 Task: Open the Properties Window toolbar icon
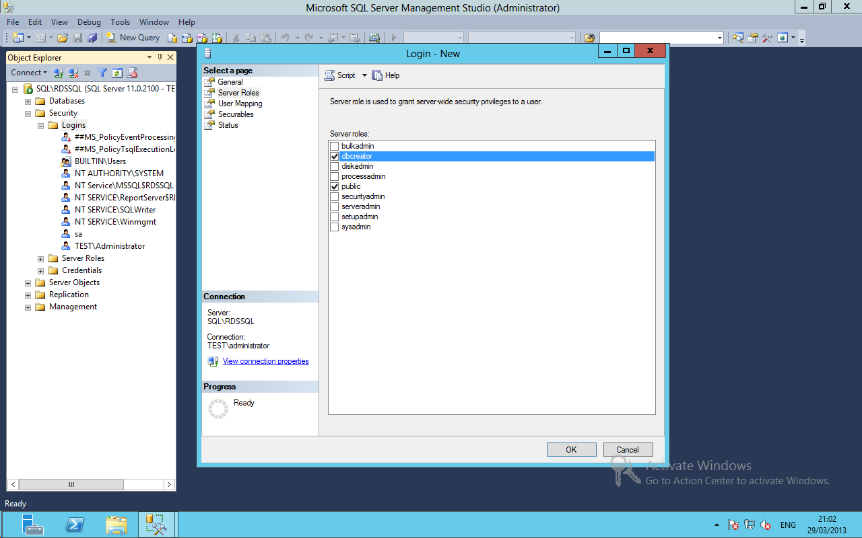[x=753, y=38]
